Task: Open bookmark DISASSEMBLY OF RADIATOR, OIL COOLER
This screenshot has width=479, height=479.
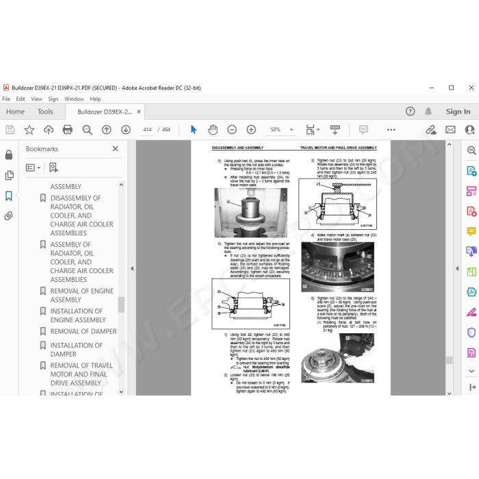Action: click(81, 216)
